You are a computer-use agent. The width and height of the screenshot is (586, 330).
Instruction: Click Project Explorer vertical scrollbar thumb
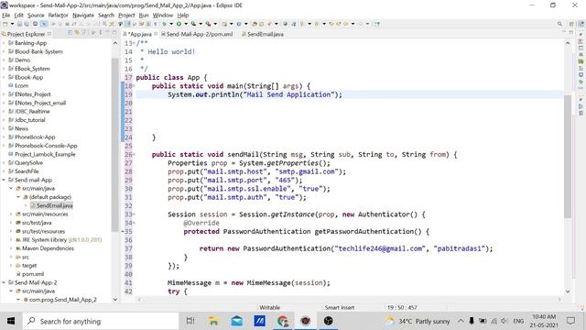tap(114, 144)
